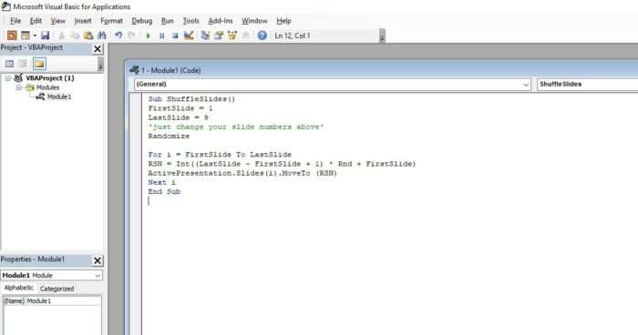Viewport: 638px width, 335px height.
Task: Open the Debug menu
Action: click(142, 21)
